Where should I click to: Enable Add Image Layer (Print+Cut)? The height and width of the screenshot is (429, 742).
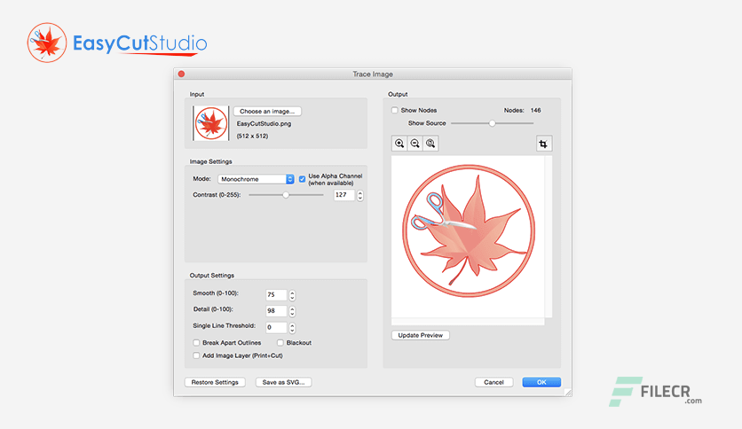(196, 355)
